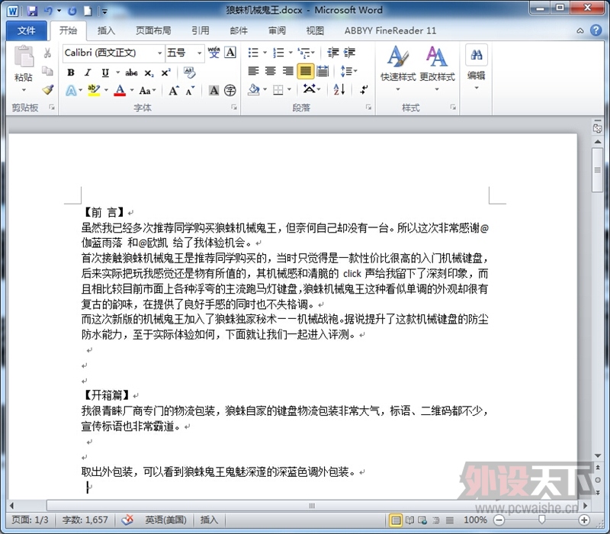Click the spelling proofing status icon
The image size is (610, 534).
[x=127, y=520]
